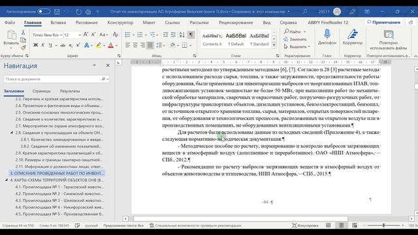The width and height of the screenshot is (418, 235).
Task: Apply yellow text highlight color
Action: [x=99, y=46]
